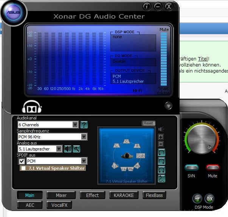Click the manual drag path icon
This screenshot has height=217, width=228.
[161, 179]
